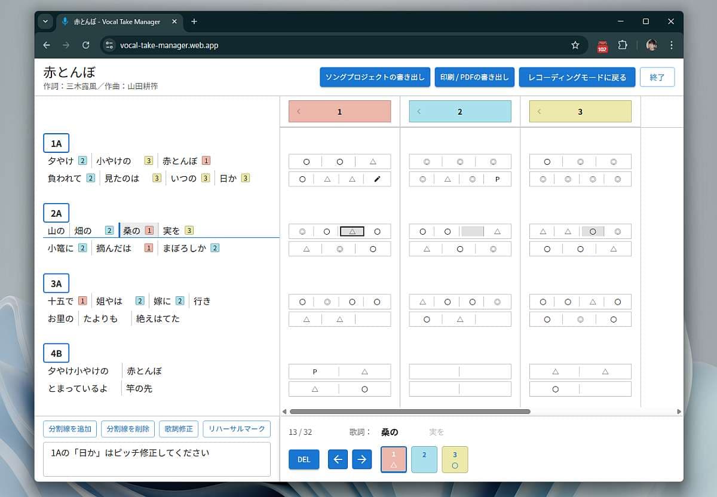
Task: Click ソングプロジェクトの書き出し button
Action: [x=375, y=78]
